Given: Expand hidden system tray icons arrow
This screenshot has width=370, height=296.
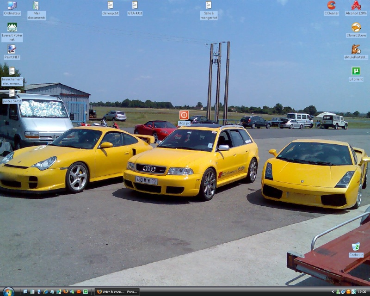Looking at the screenshot, I should pyautogui.click(x=333, y=292).
